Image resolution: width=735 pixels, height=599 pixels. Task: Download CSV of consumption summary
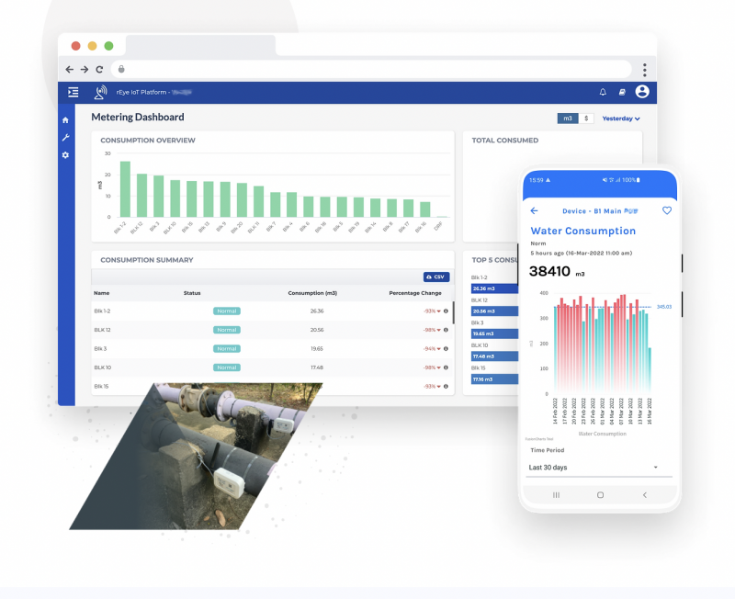click(435, 277)
